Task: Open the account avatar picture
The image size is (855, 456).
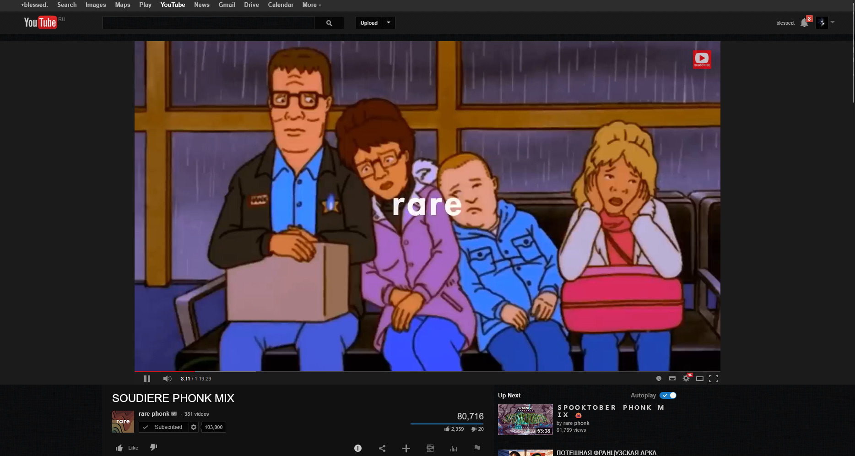Action: click(x=822, y=22)
